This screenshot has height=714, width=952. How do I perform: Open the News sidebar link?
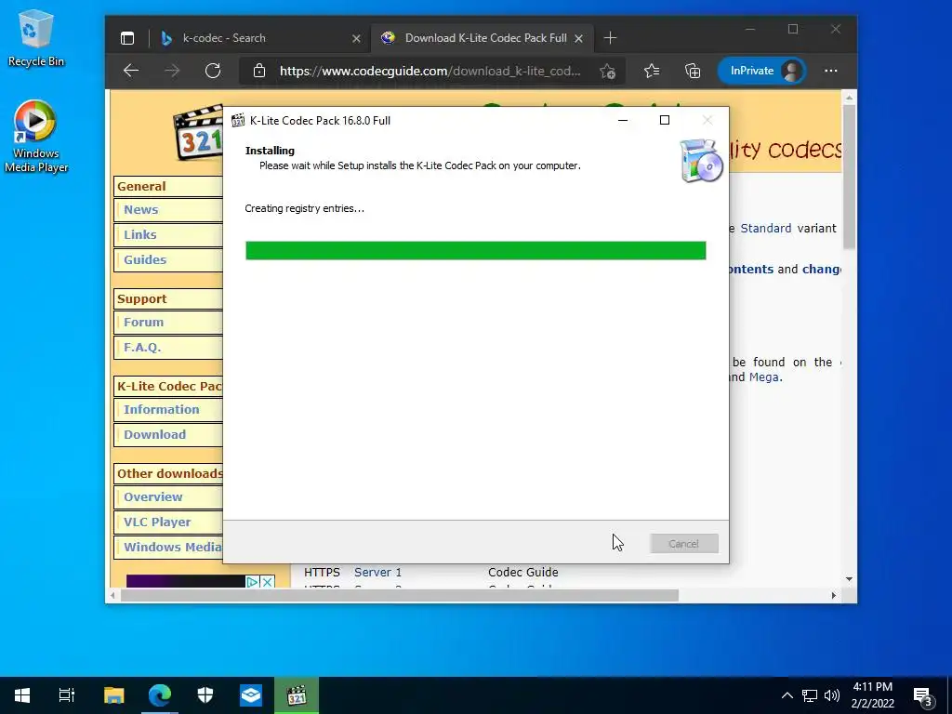tap(141, 209)
